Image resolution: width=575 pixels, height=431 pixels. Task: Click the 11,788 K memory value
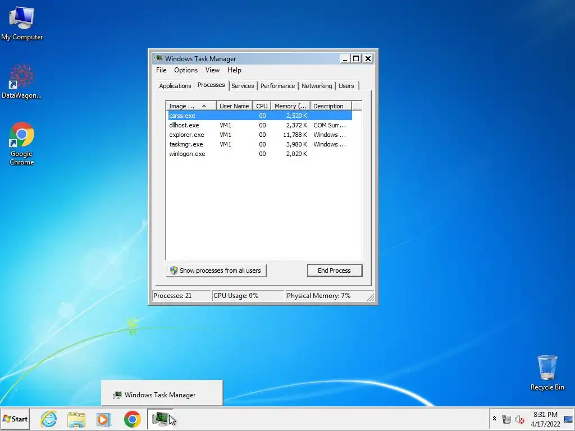click(x=295, y=135)
